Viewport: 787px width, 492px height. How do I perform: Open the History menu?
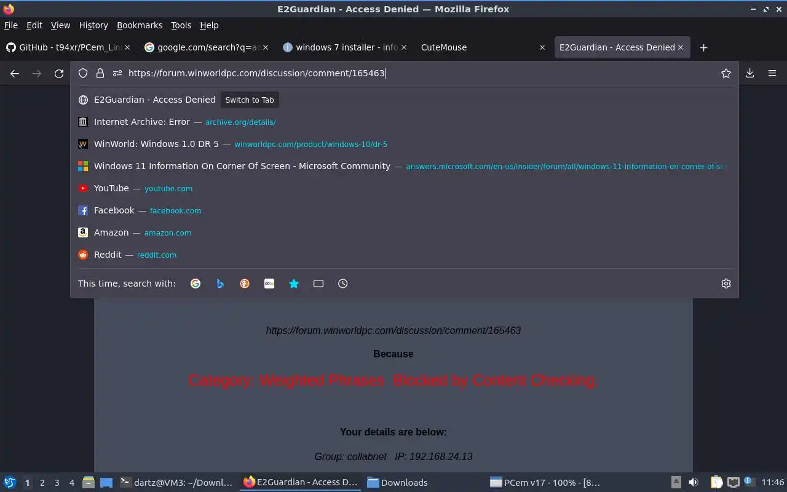tap(93, 25)
